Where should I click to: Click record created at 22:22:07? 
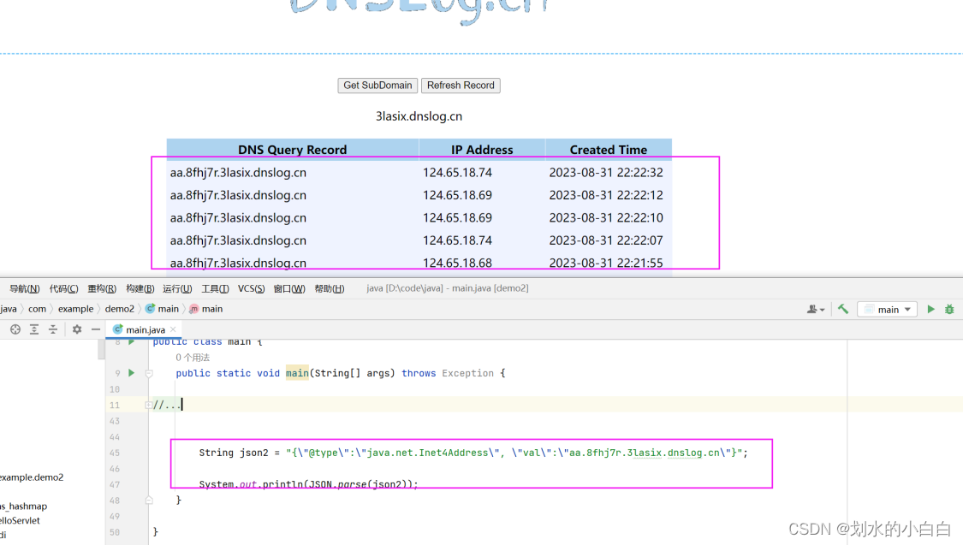(419, 240)
